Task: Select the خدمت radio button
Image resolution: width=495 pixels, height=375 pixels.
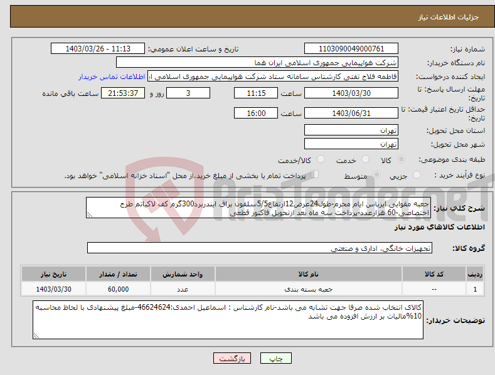Action: pyautogui.click(x=365, y=159)
